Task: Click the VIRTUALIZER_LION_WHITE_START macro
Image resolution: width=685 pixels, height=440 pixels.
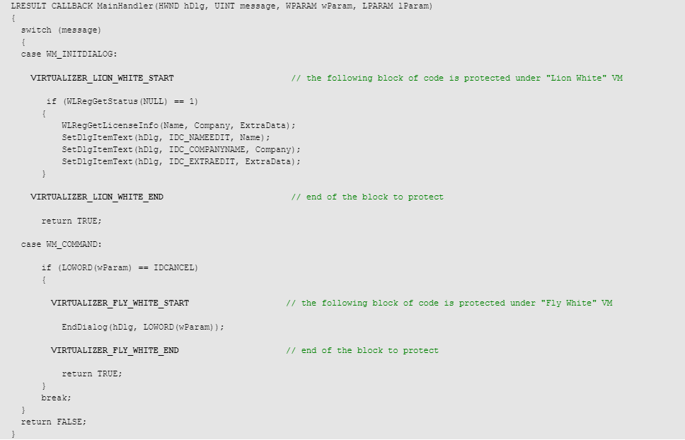Action: [102, 78]
